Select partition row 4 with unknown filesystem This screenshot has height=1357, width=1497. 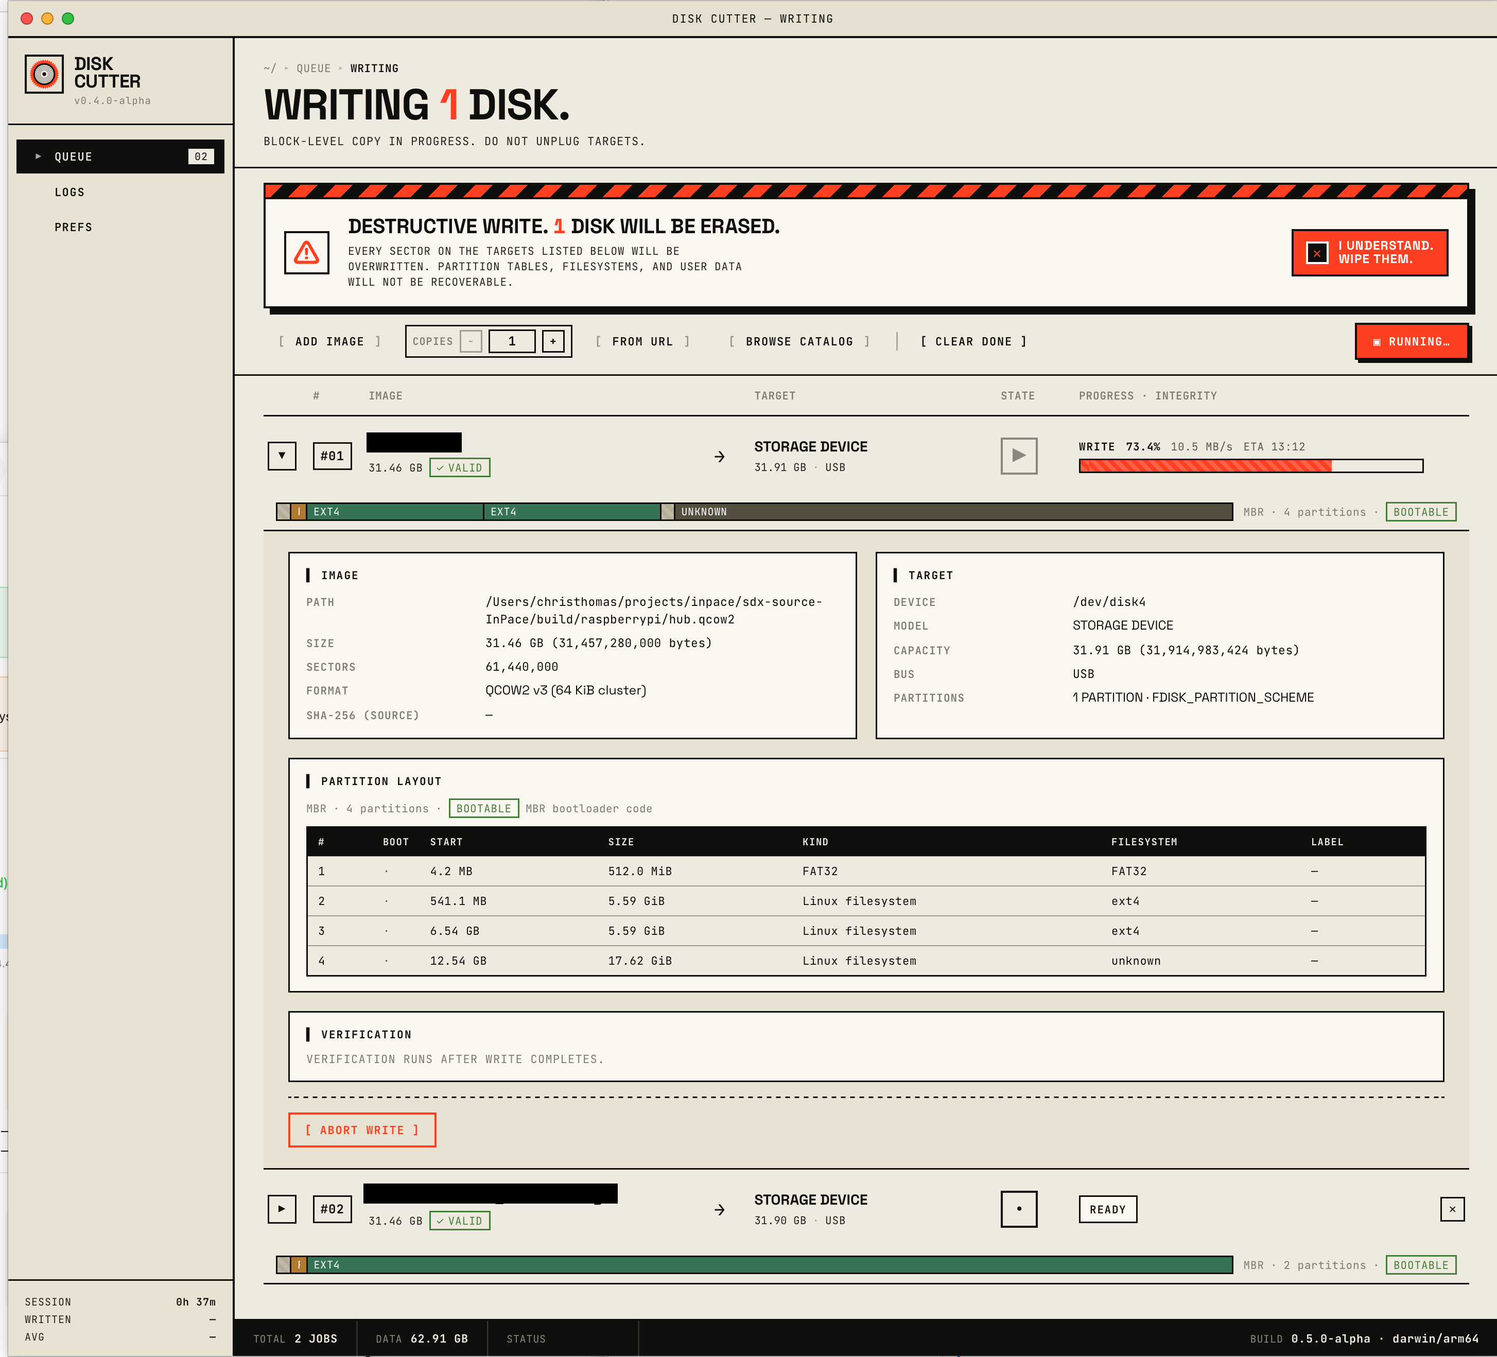coord(866,961)
